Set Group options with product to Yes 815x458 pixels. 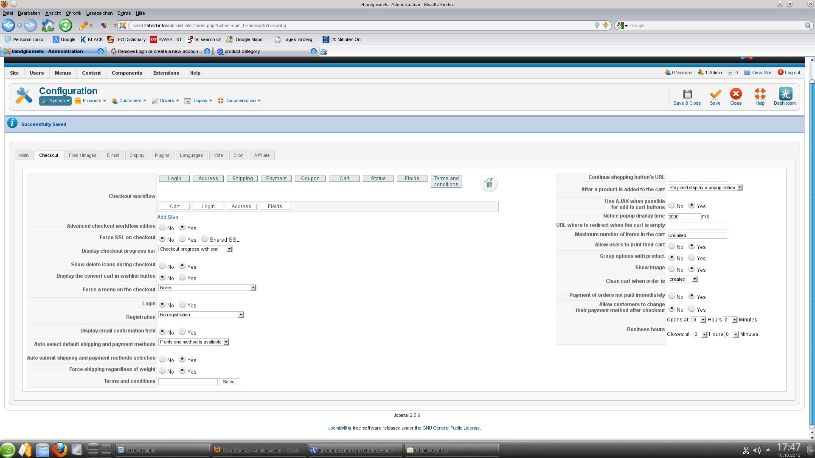[691, 257]
